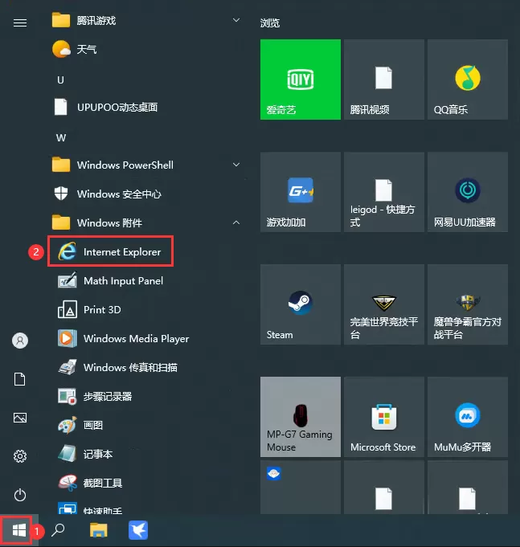Screen dimensions: 520x547
Task: Launch the 天气 weather app
Action: (x=146, y=49)
